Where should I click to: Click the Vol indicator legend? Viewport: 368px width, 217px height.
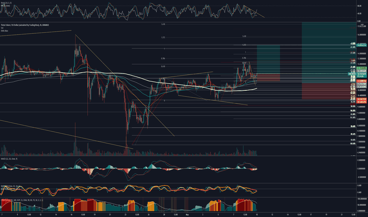2,28
